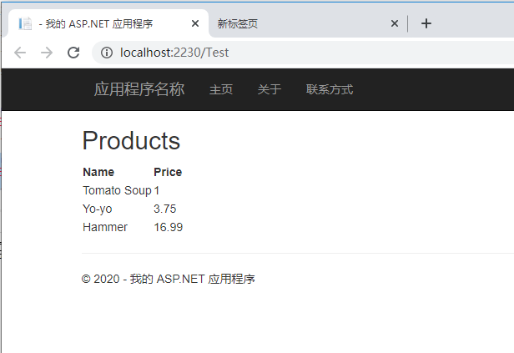Open the 联系方式 navigation link
The image size is (514, 353).
pyautogui.click(x=330, y=89)
